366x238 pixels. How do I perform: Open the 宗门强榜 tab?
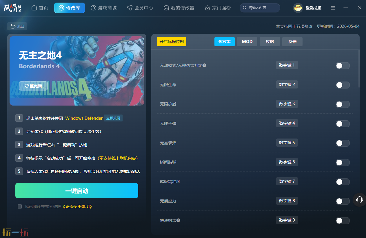click(218, 8)
